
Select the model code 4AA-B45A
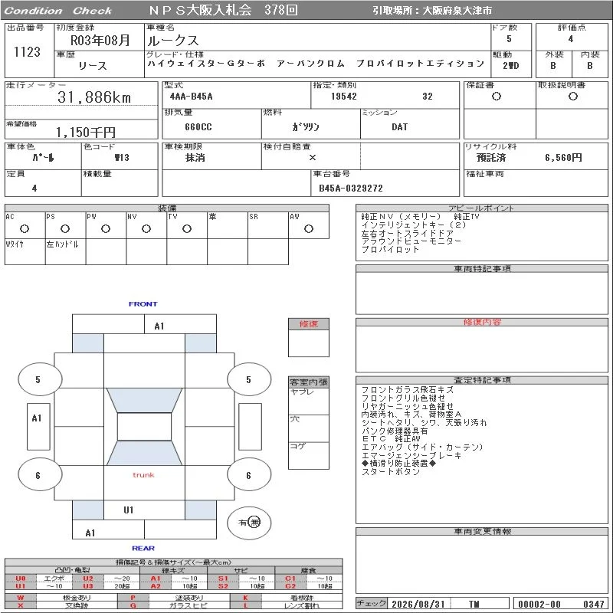coord(191,97)
